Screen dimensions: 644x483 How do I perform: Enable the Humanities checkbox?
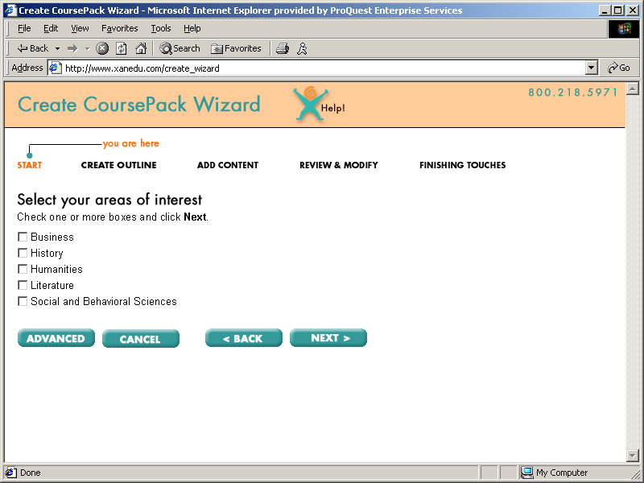tap(23, 269)
